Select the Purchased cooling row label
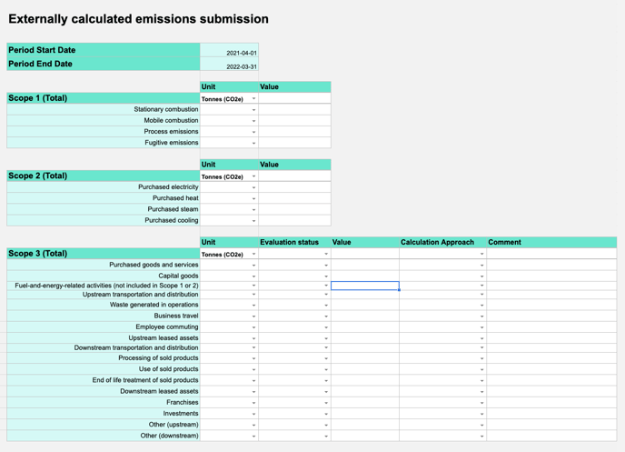Viewport: 625px width, 452px height. pos(104,221)
